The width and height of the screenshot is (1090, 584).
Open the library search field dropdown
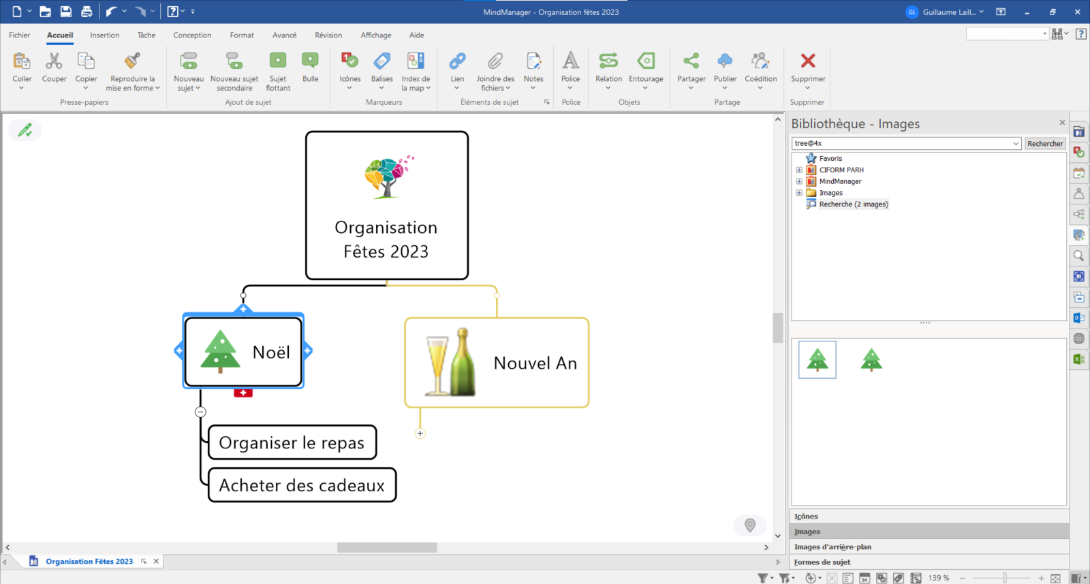[x=1016, y=144]
